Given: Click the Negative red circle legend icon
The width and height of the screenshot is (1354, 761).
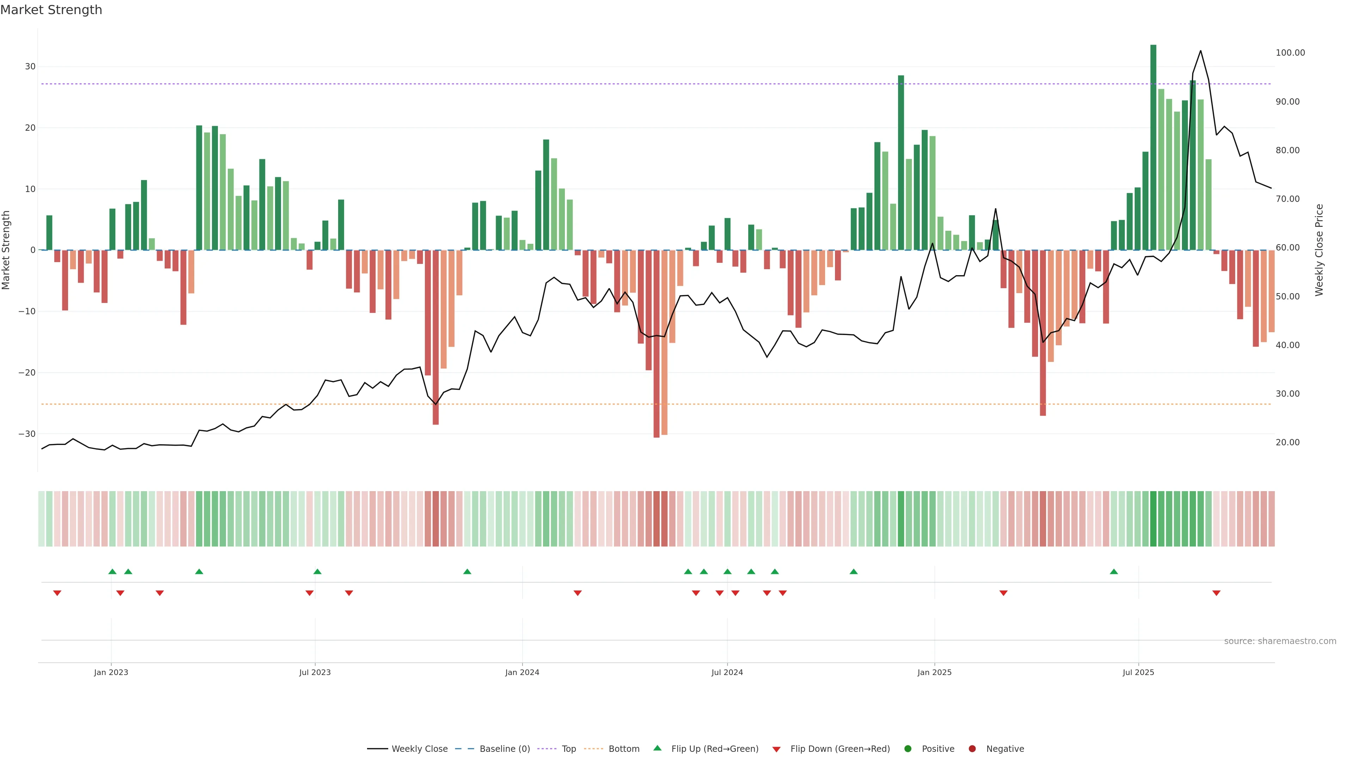Looking at the screenshot, I should click(x=972, y=748).
